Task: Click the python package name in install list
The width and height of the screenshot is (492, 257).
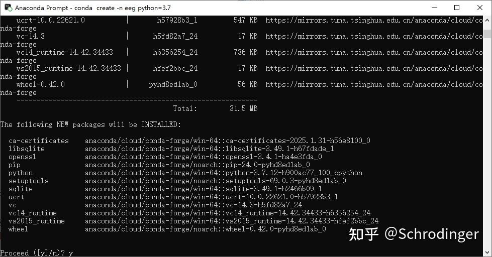Action: (20, 173)
